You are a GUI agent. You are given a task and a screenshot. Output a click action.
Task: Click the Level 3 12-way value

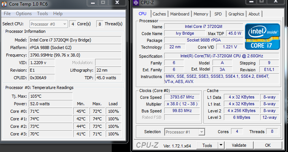[x=270, y=117]
